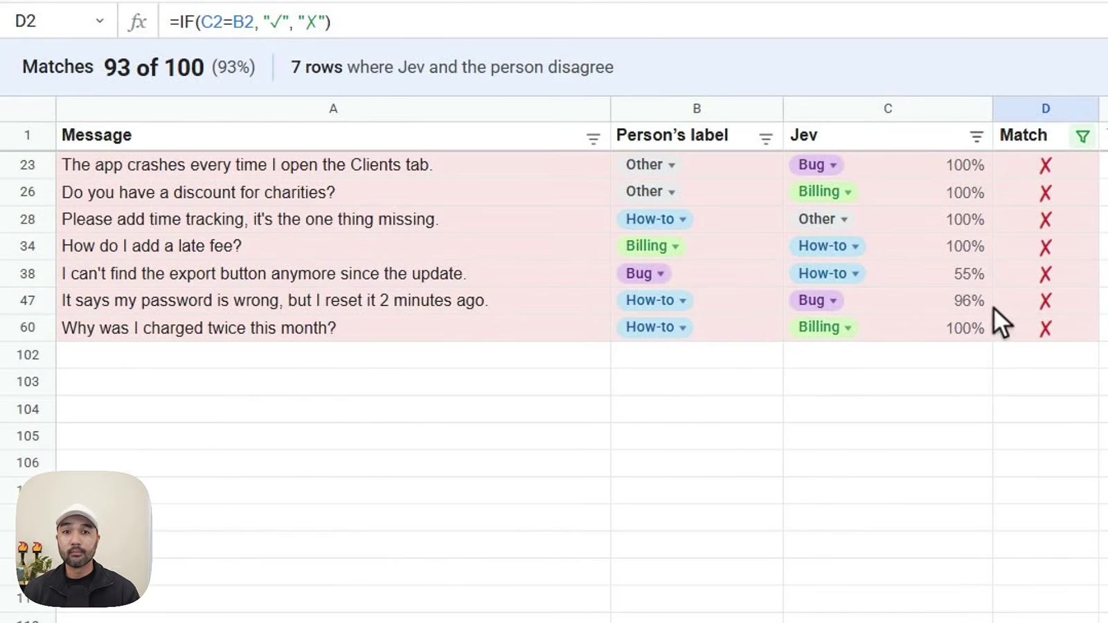Open the Bug dropdown in Jev column row 23
Screen dimensions: 1108x623
pos(816,165)
